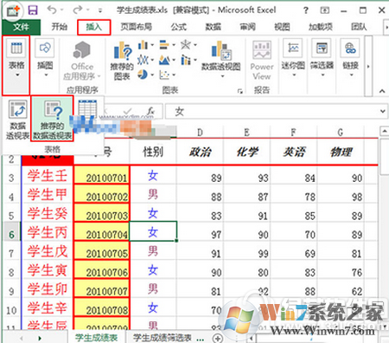
Task: Insert a combo chart icon
Action: point(186,61)
